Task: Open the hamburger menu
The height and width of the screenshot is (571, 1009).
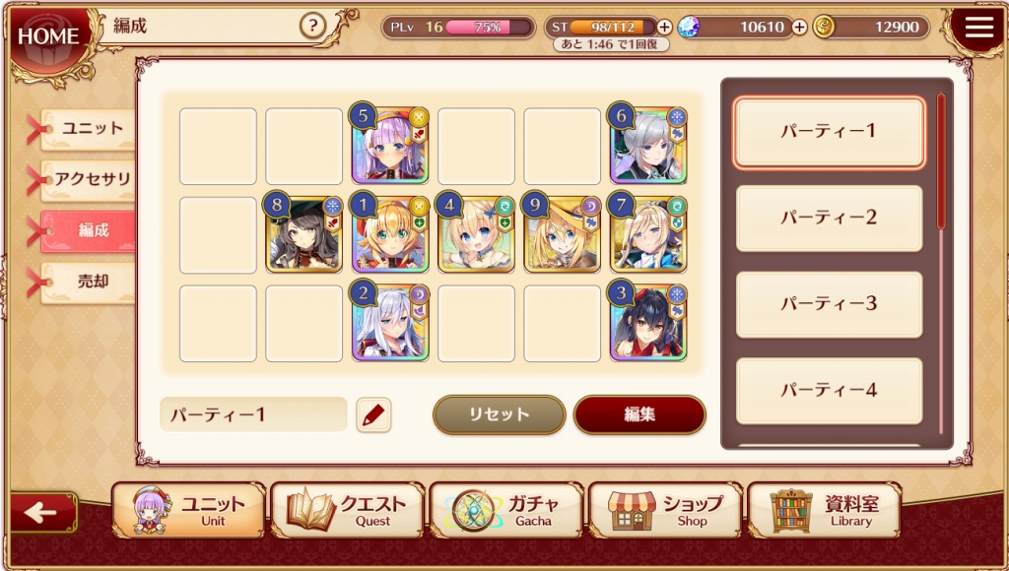Action: click(979, 27)
